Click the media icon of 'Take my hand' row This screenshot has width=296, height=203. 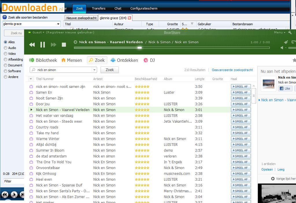tap(31, 133)
